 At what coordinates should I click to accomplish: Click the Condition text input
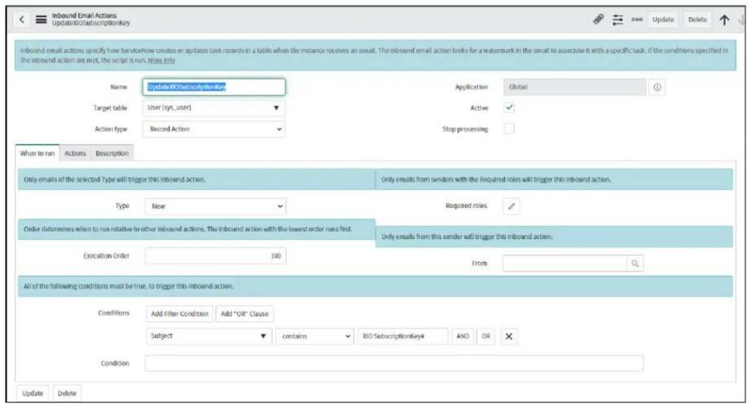(x=394, y=363)
